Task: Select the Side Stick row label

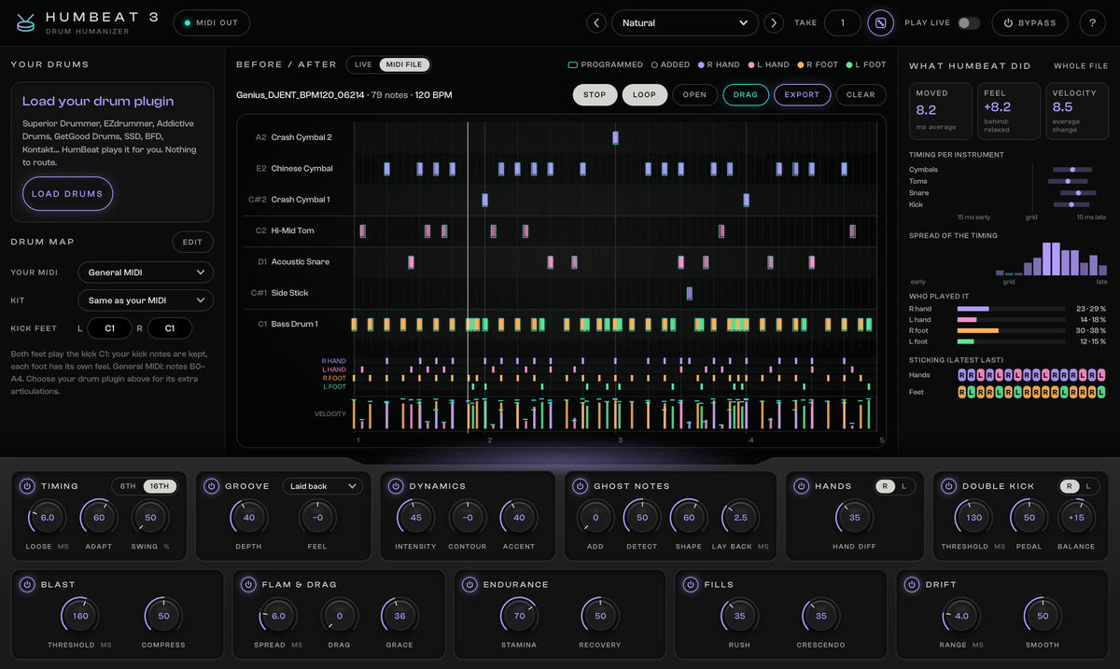Action: click(290, 293)
